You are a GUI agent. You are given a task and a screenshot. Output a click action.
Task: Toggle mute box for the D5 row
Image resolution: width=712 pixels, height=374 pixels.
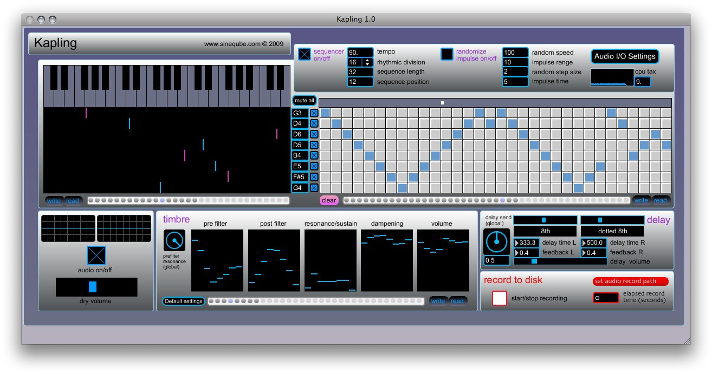coord(314,145)
